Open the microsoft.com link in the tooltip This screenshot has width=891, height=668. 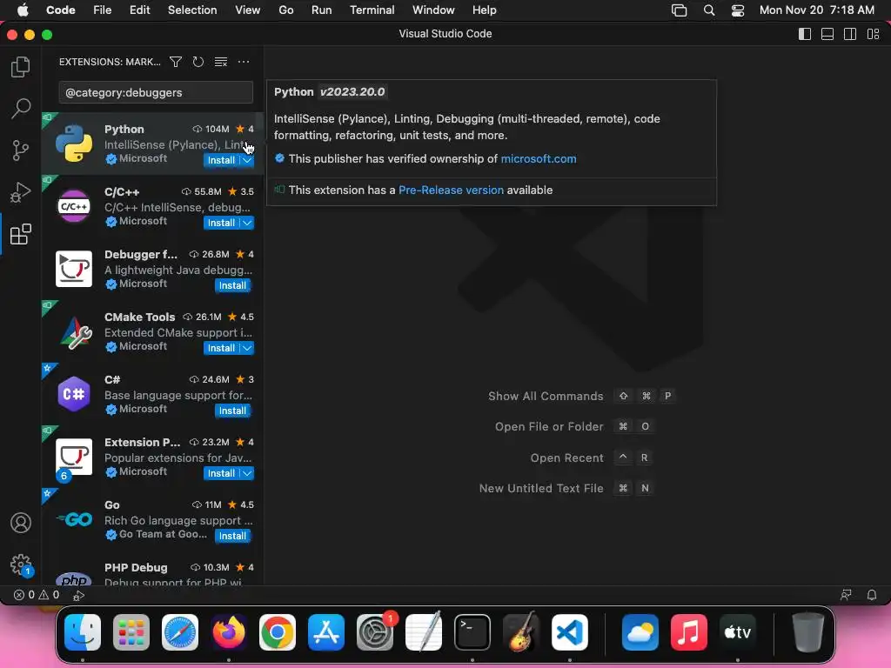pyautogui.click(x=538, y=158)
